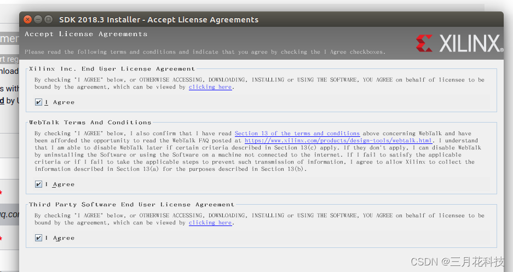The height and width of the screenshot is (272, 513).
Task: Click the 'Please read the following terms' instruction text
Action: click(205, 52)
